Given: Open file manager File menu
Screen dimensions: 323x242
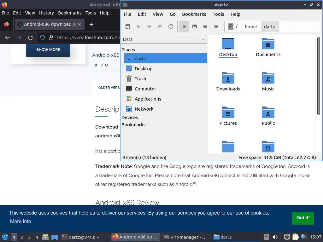Looking at the screenshot, I should click(127, 14).
